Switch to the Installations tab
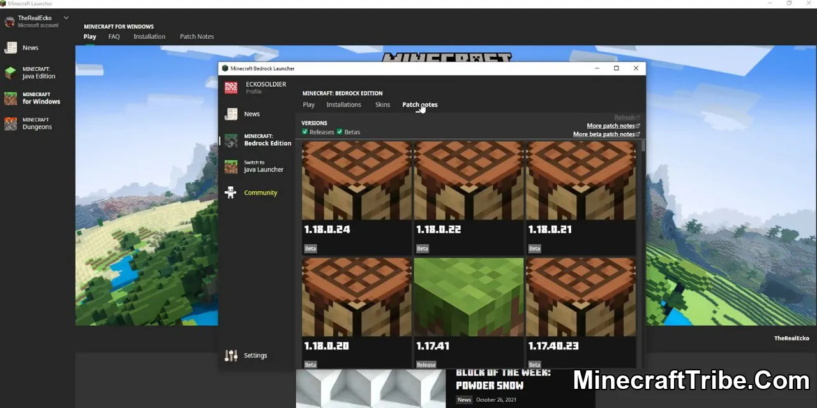 pyautogui.click(x=343, y=105)
